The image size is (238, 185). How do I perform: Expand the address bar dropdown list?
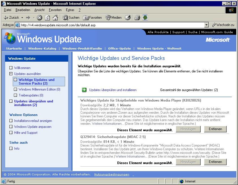[x=206, y=25]
